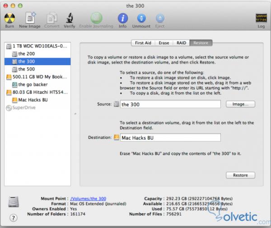Select SuperDrive in the sidebar
This screenshot has height=228, width=271.
point(37,108)
